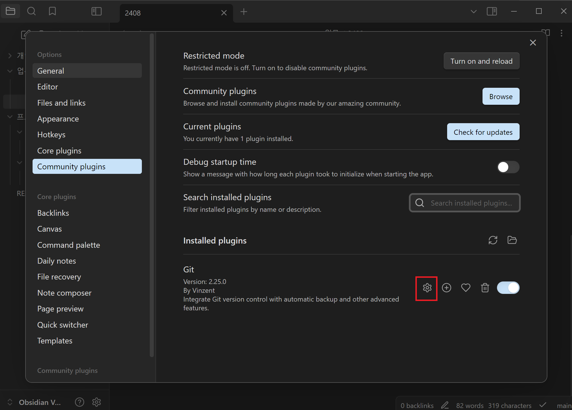Open bookmarks icon in top ribbon
572x410 pixels.
[52, 12]
